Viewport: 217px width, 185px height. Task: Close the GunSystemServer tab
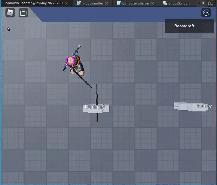tap(153, 3)
